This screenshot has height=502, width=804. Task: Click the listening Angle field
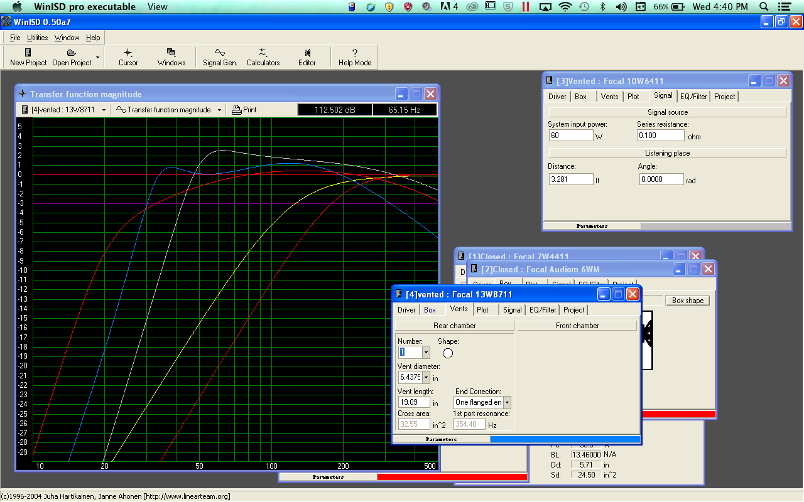(661, 179)
